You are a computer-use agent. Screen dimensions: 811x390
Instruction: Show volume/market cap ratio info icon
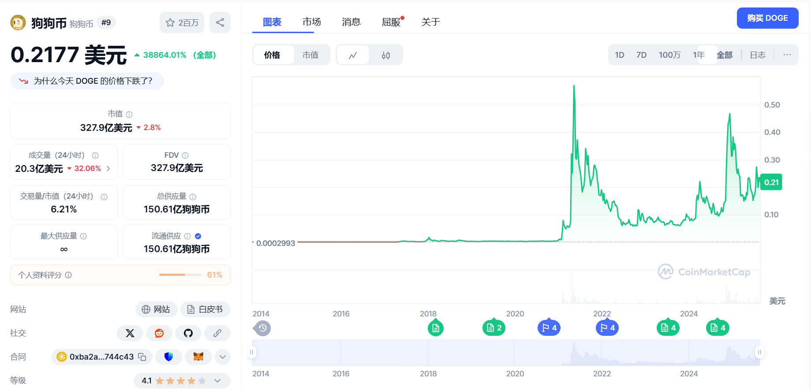[104, 197]
